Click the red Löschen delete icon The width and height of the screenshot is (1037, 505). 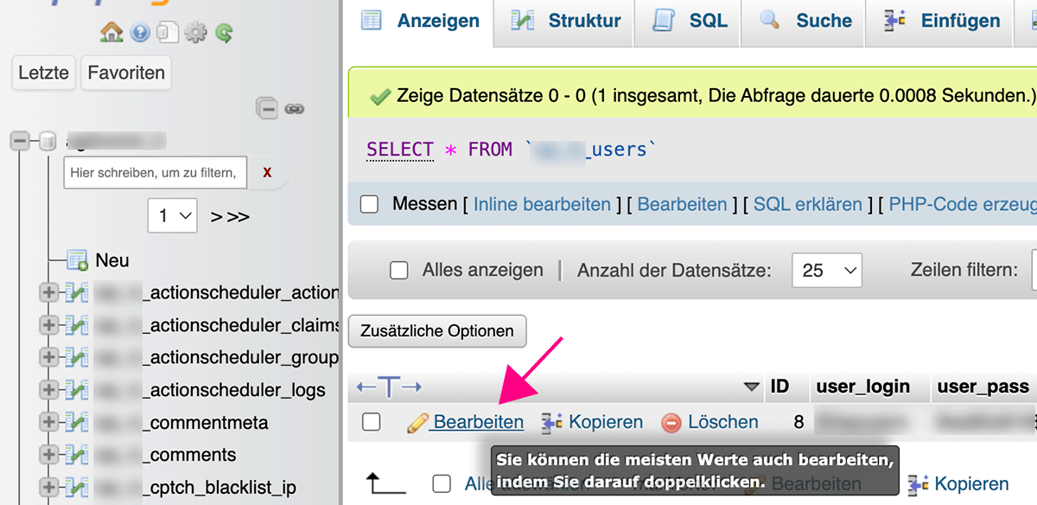[671, 423]
